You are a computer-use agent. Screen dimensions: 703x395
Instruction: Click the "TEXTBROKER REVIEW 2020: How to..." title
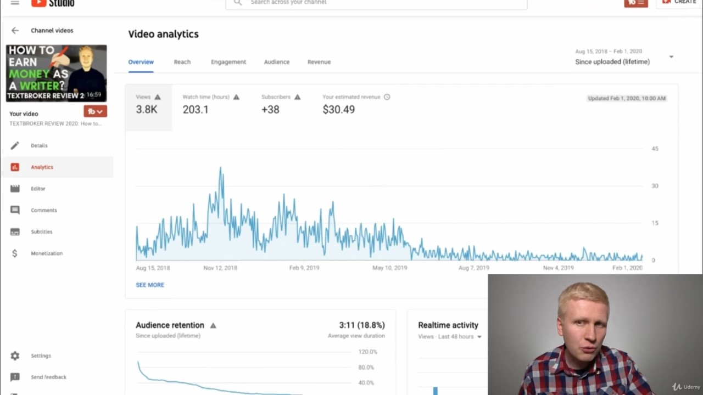coord(55,123)
